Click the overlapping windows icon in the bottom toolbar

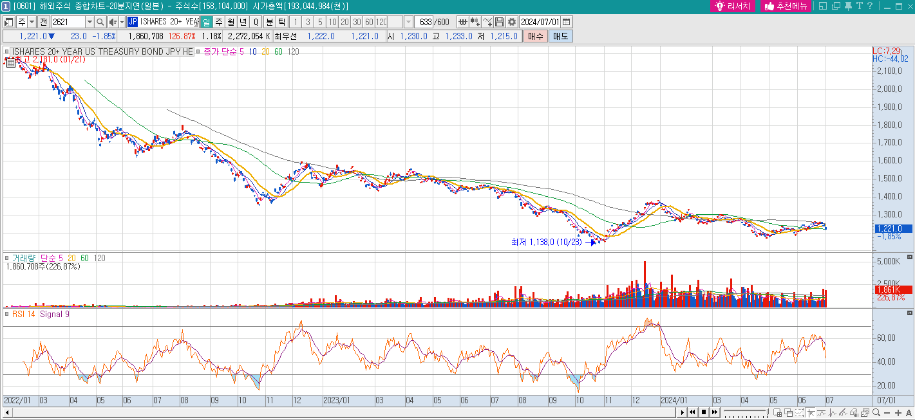tap(789, 413)
